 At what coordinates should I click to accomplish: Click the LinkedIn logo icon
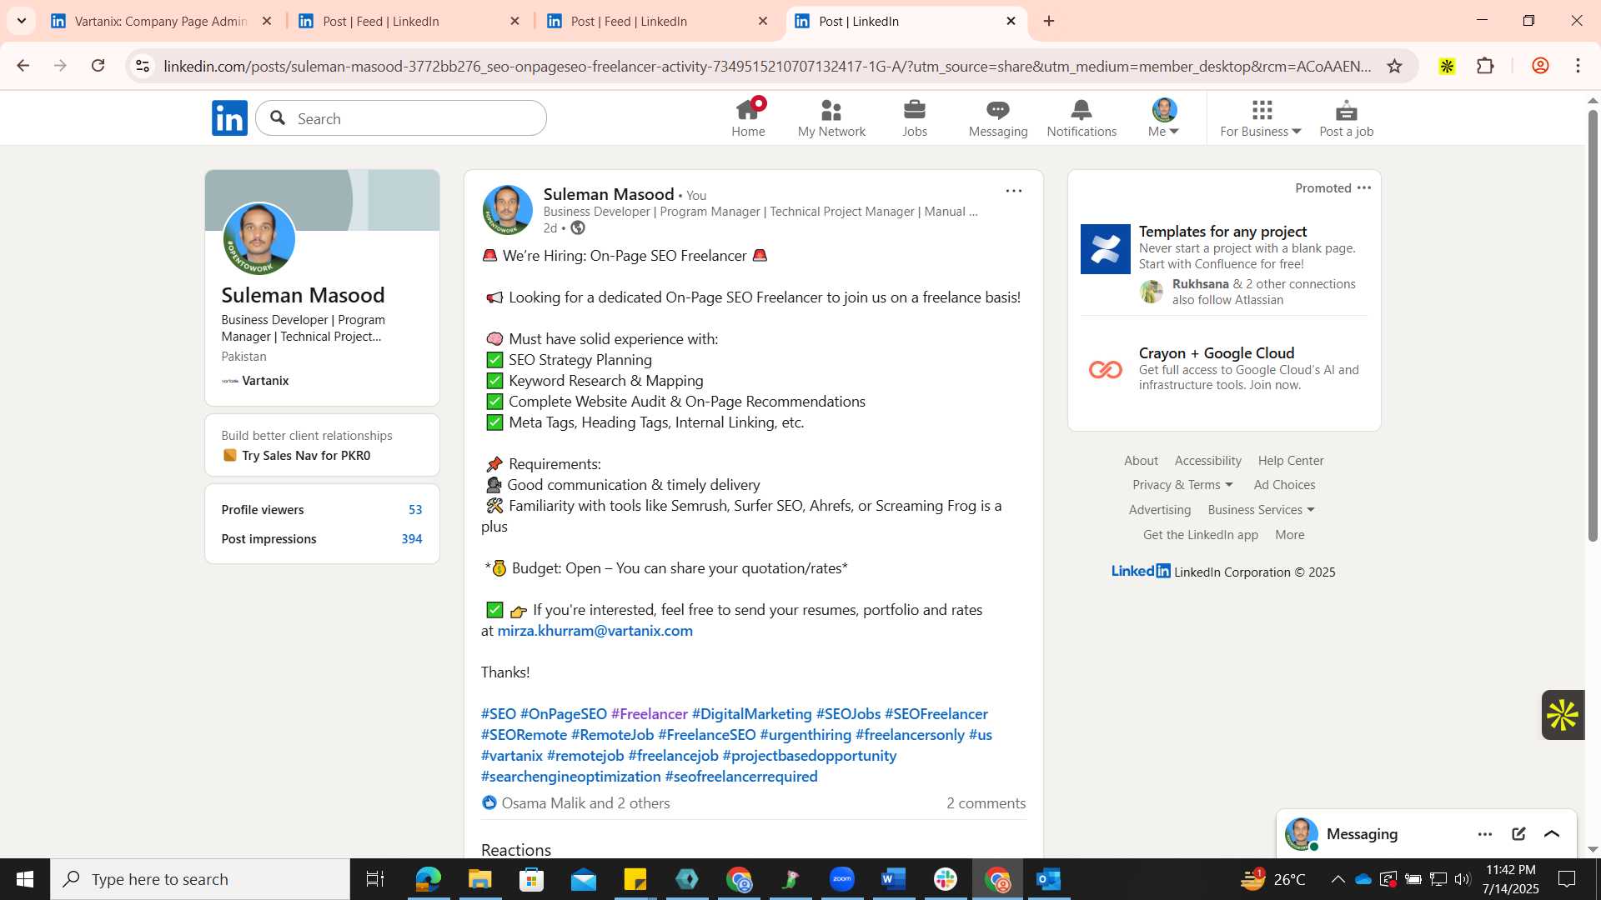click(x=229, y=118)
